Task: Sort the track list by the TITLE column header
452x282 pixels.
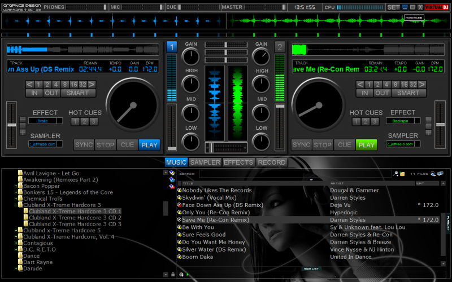Action: (x=255, y=183)
